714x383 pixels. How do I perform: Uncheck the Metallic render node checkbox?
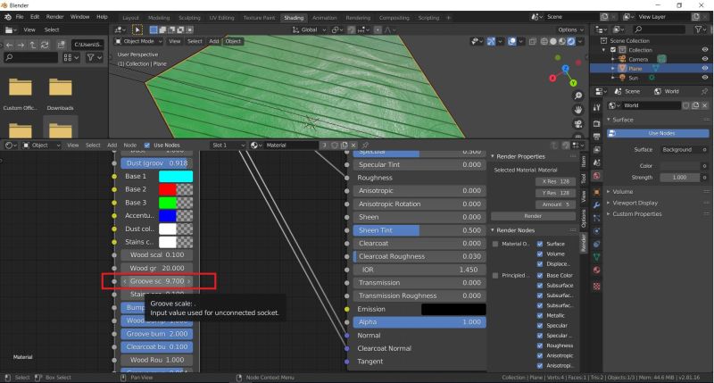[x=540, y=316]
